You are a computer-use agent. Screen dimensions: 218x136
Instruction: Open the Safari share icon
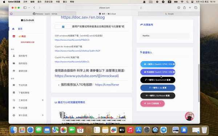pyautogui.click(x=184, y=8)
